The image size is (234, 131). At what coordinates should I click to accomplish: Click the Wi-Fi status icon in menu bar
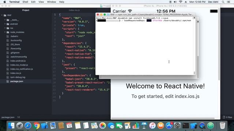(x=181, y=2)
